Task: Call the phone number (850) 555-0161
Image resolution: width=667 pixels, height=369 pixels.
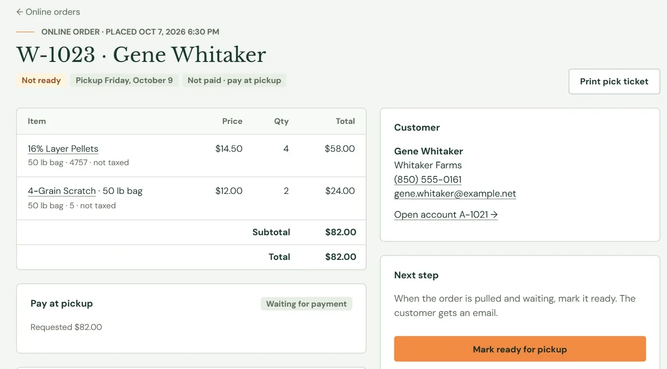Action: (x=428, y=179)
